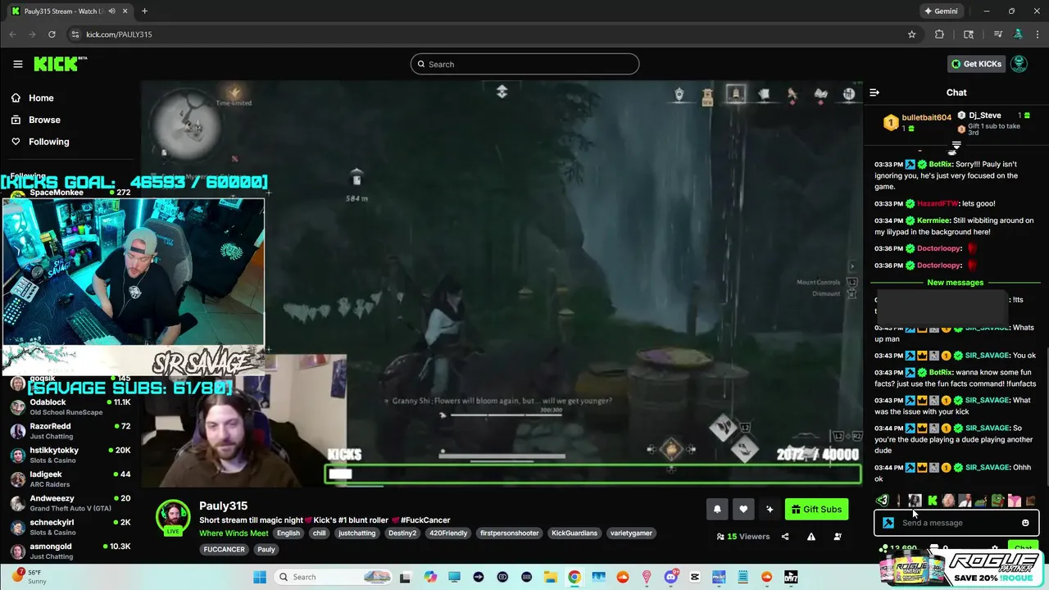Image resolution: width=1049 pixels, height=590 pixels.
Task: Click Get KICKs button
Action: coord(976,64)
